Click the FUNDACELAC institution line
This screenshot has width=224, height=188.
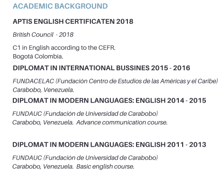point(115,81)
